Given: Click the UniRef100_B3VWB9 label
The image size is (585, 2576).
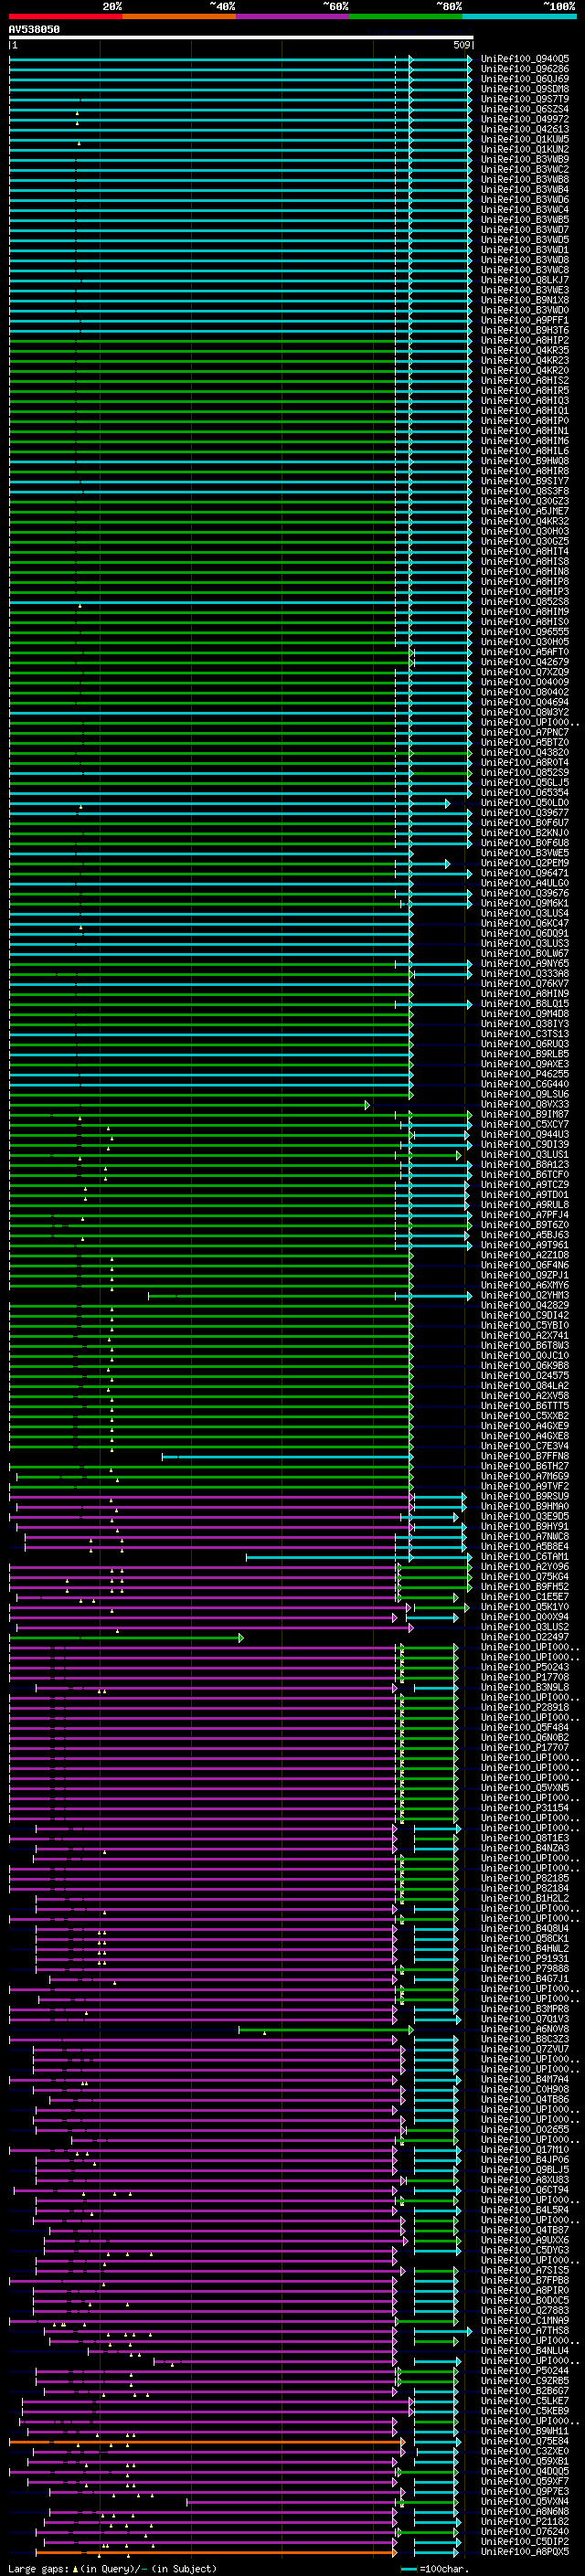Looking at the screenshot, I should (x=525, y=159).
